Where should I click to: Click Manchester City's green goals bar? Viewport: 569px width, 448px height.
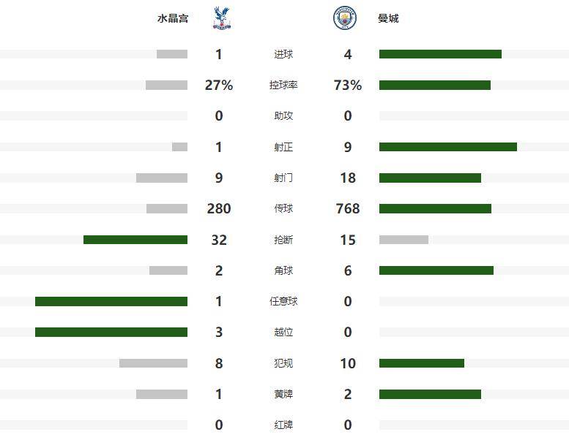pyautogui.click(x=440, y=54)
